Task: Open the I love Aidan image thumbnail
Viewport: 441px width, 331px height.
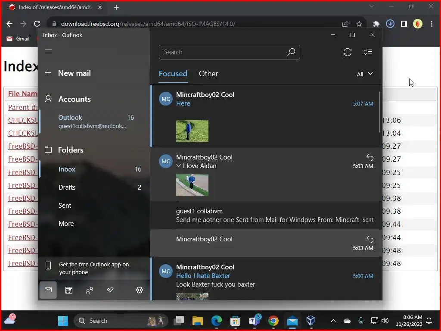Action: pyautogui.click(x=192, y=185)
